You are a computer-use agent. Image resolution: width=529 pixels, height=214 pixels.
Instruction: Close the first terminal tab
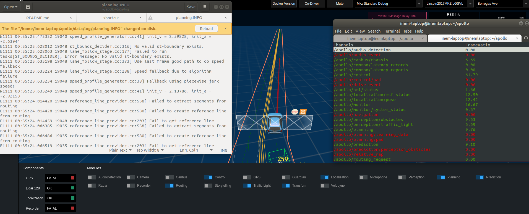(x=423, y=39)
